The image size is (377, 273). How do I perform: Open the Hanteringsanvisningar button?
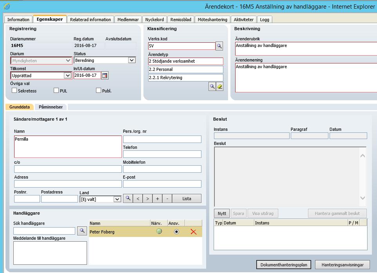pos(343,265)
